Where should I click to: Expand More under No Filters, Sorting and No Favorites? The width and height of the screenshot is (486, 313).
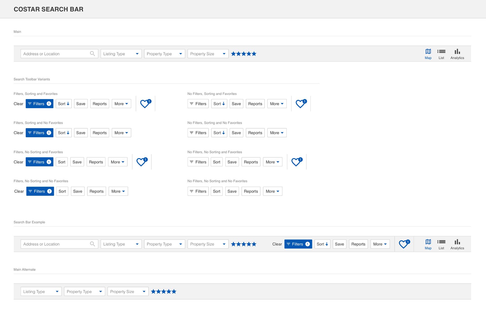click(277, 133)
